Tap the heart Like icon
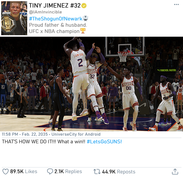This screenshot has width=183, height=176. point(5,172)
